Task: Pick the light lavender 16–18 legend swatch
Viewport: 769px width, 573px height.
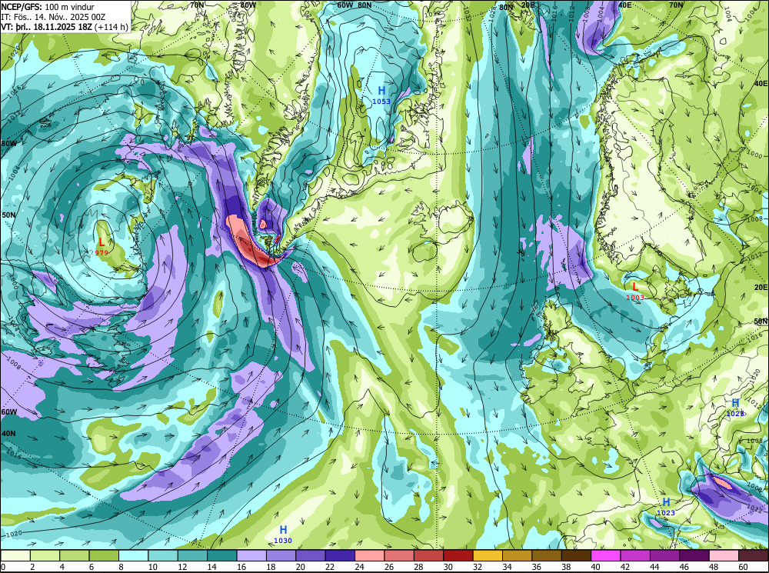Action: (x=251, y=555)
